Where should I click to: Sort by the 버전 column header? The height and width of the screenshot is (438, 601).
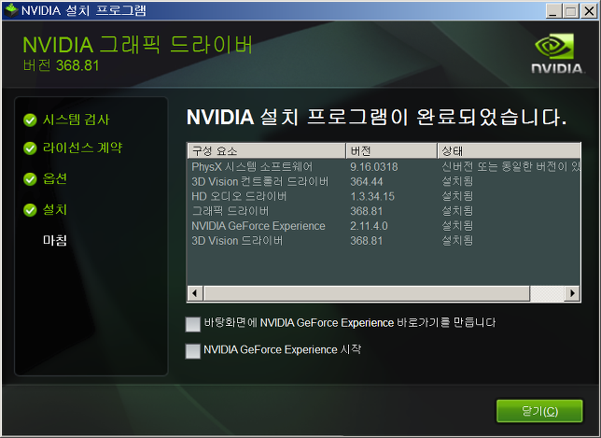point(391,150)
